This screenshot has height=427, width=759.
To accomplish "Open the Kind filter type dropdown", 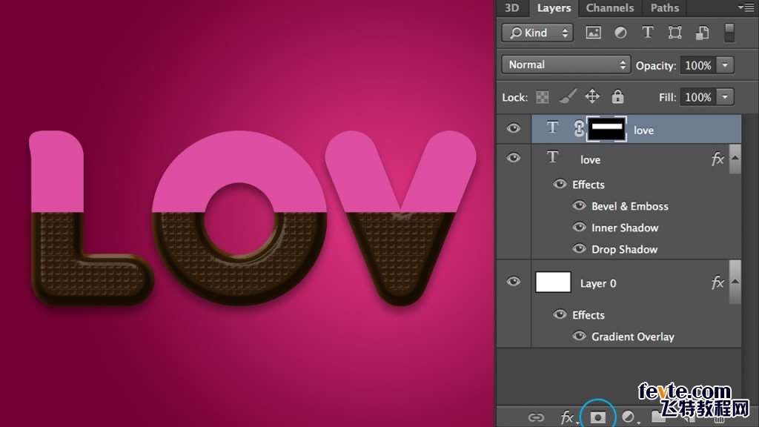I will (x=537, y=33).
